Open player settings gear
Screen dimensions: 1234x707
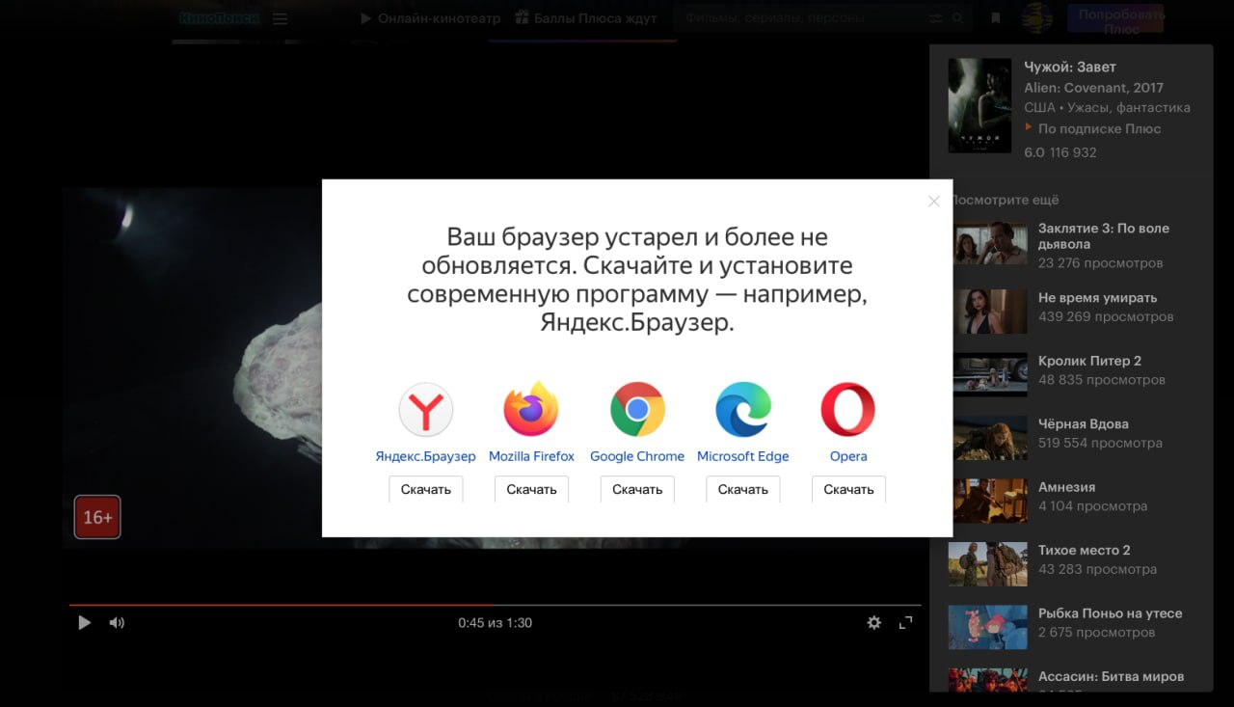coord(873,623)
